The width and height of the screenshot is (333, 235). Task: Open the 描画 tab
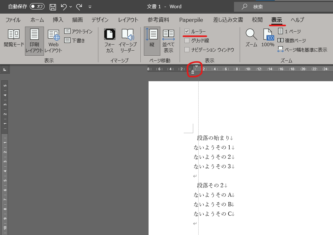[77, 20]
